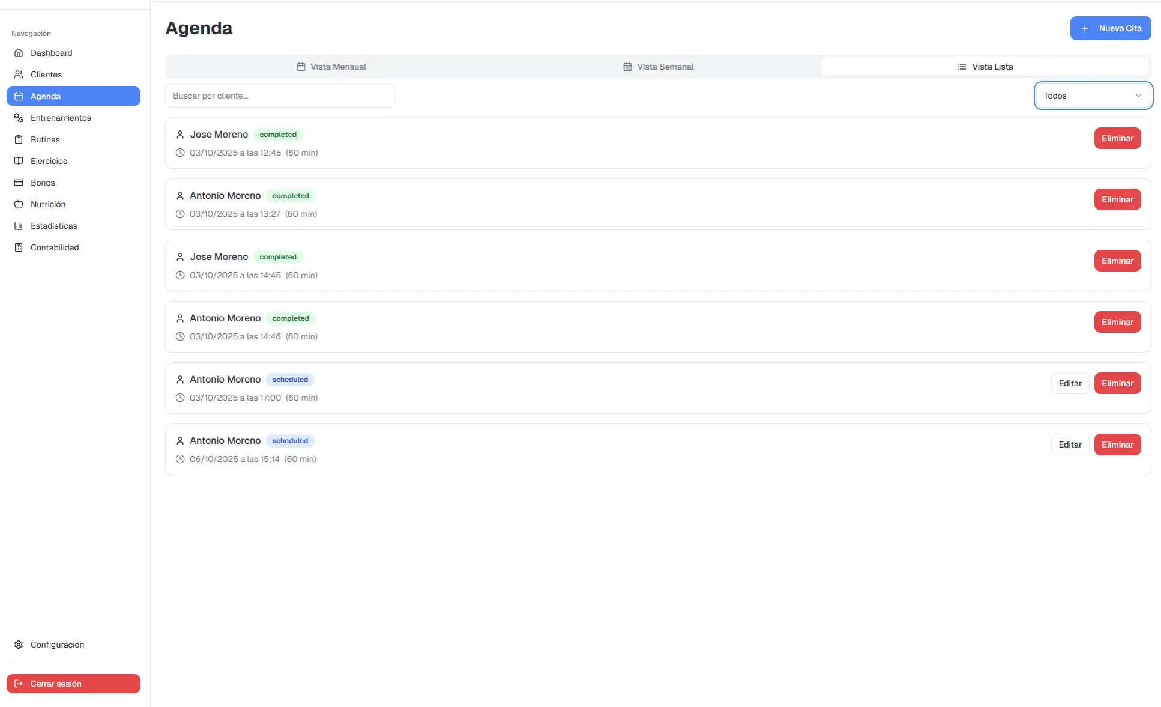Select the Vista Lista tab
Viewport: 1161px width, 707px height.
click(x=985, y=67)
